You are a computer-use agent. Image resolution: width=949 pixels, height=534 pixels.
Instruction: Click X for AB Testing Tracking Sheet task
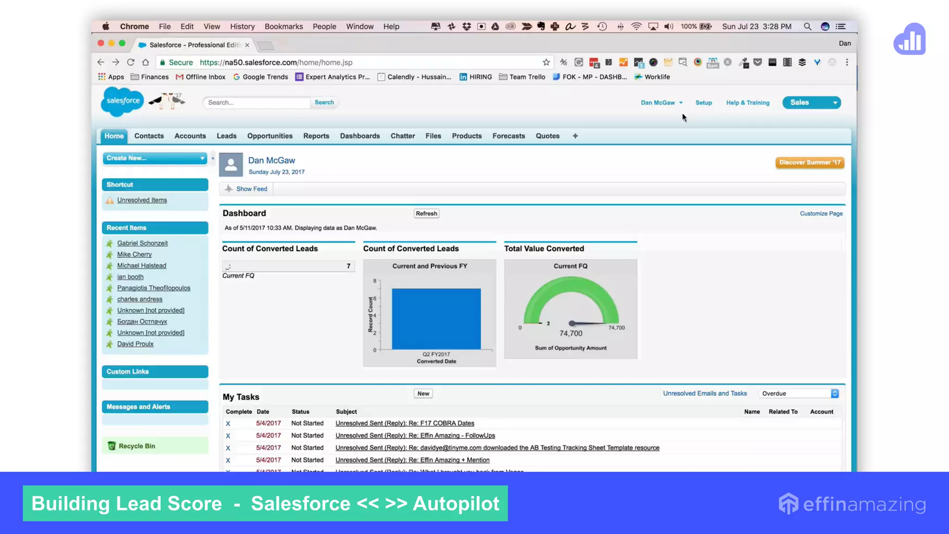point(228,448)
